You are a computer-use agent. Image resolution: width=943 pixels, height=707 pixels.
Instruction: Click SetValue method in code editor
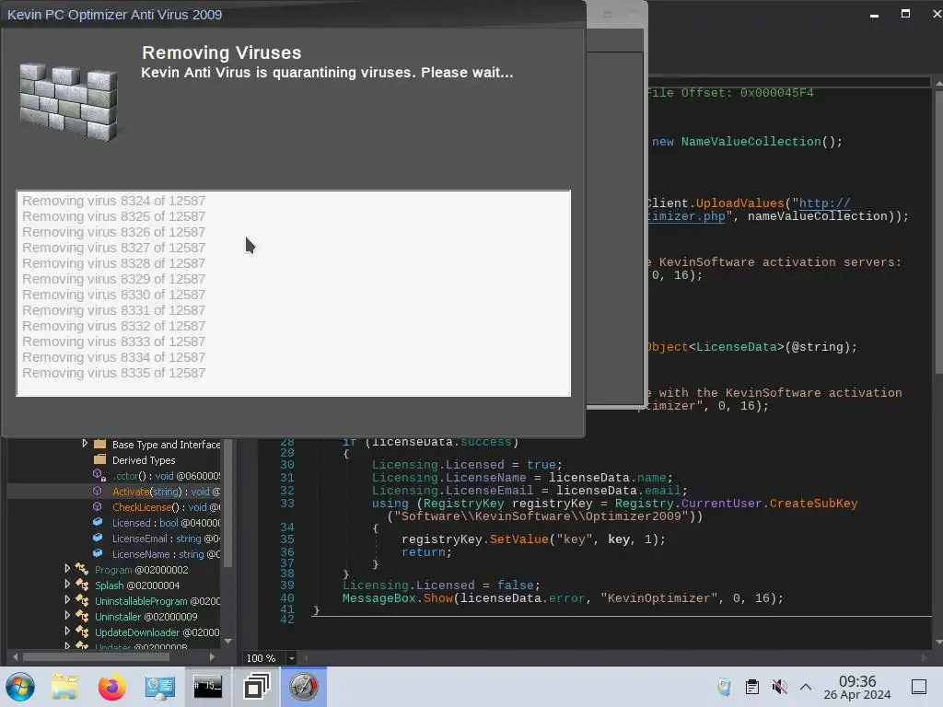coord(518,539)
